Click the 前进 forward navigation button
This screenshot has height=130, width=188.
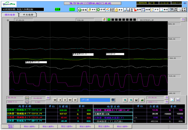[x=83, y=10]
